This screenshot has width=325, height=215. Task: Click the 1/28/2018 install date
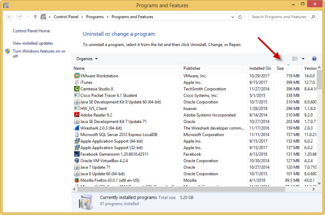pyautogui.click(x=258, y=109)
